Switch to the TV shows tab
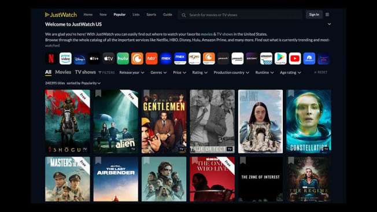 (86, 72)
